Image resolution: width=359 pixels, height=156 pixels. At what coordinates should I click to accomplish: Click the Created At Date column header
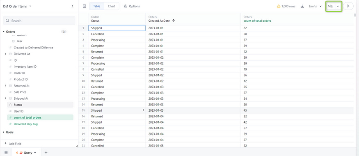[193, 19]
